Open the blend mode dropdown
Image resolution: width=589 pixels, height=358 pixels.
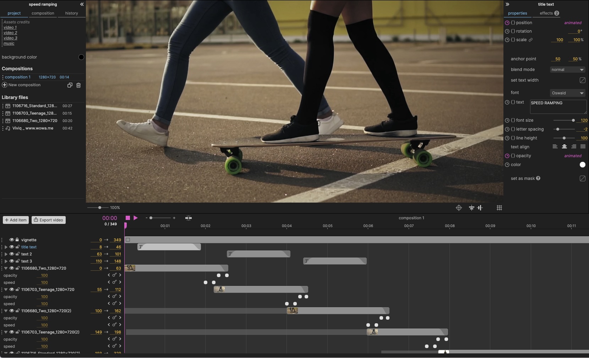point(567,70)
